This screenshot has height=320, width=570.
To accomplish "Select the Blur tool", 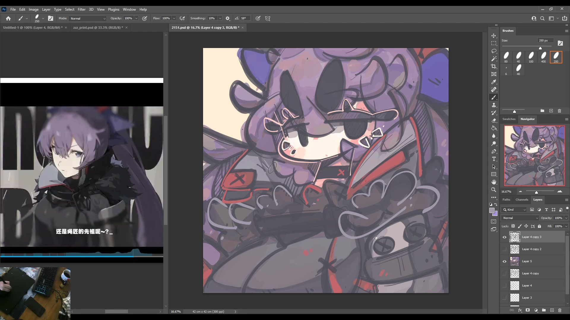I will point(494,136).
